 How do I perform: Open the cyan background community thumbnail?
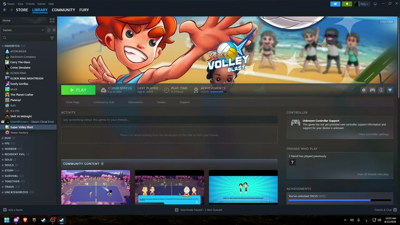(x=243, y=187)
